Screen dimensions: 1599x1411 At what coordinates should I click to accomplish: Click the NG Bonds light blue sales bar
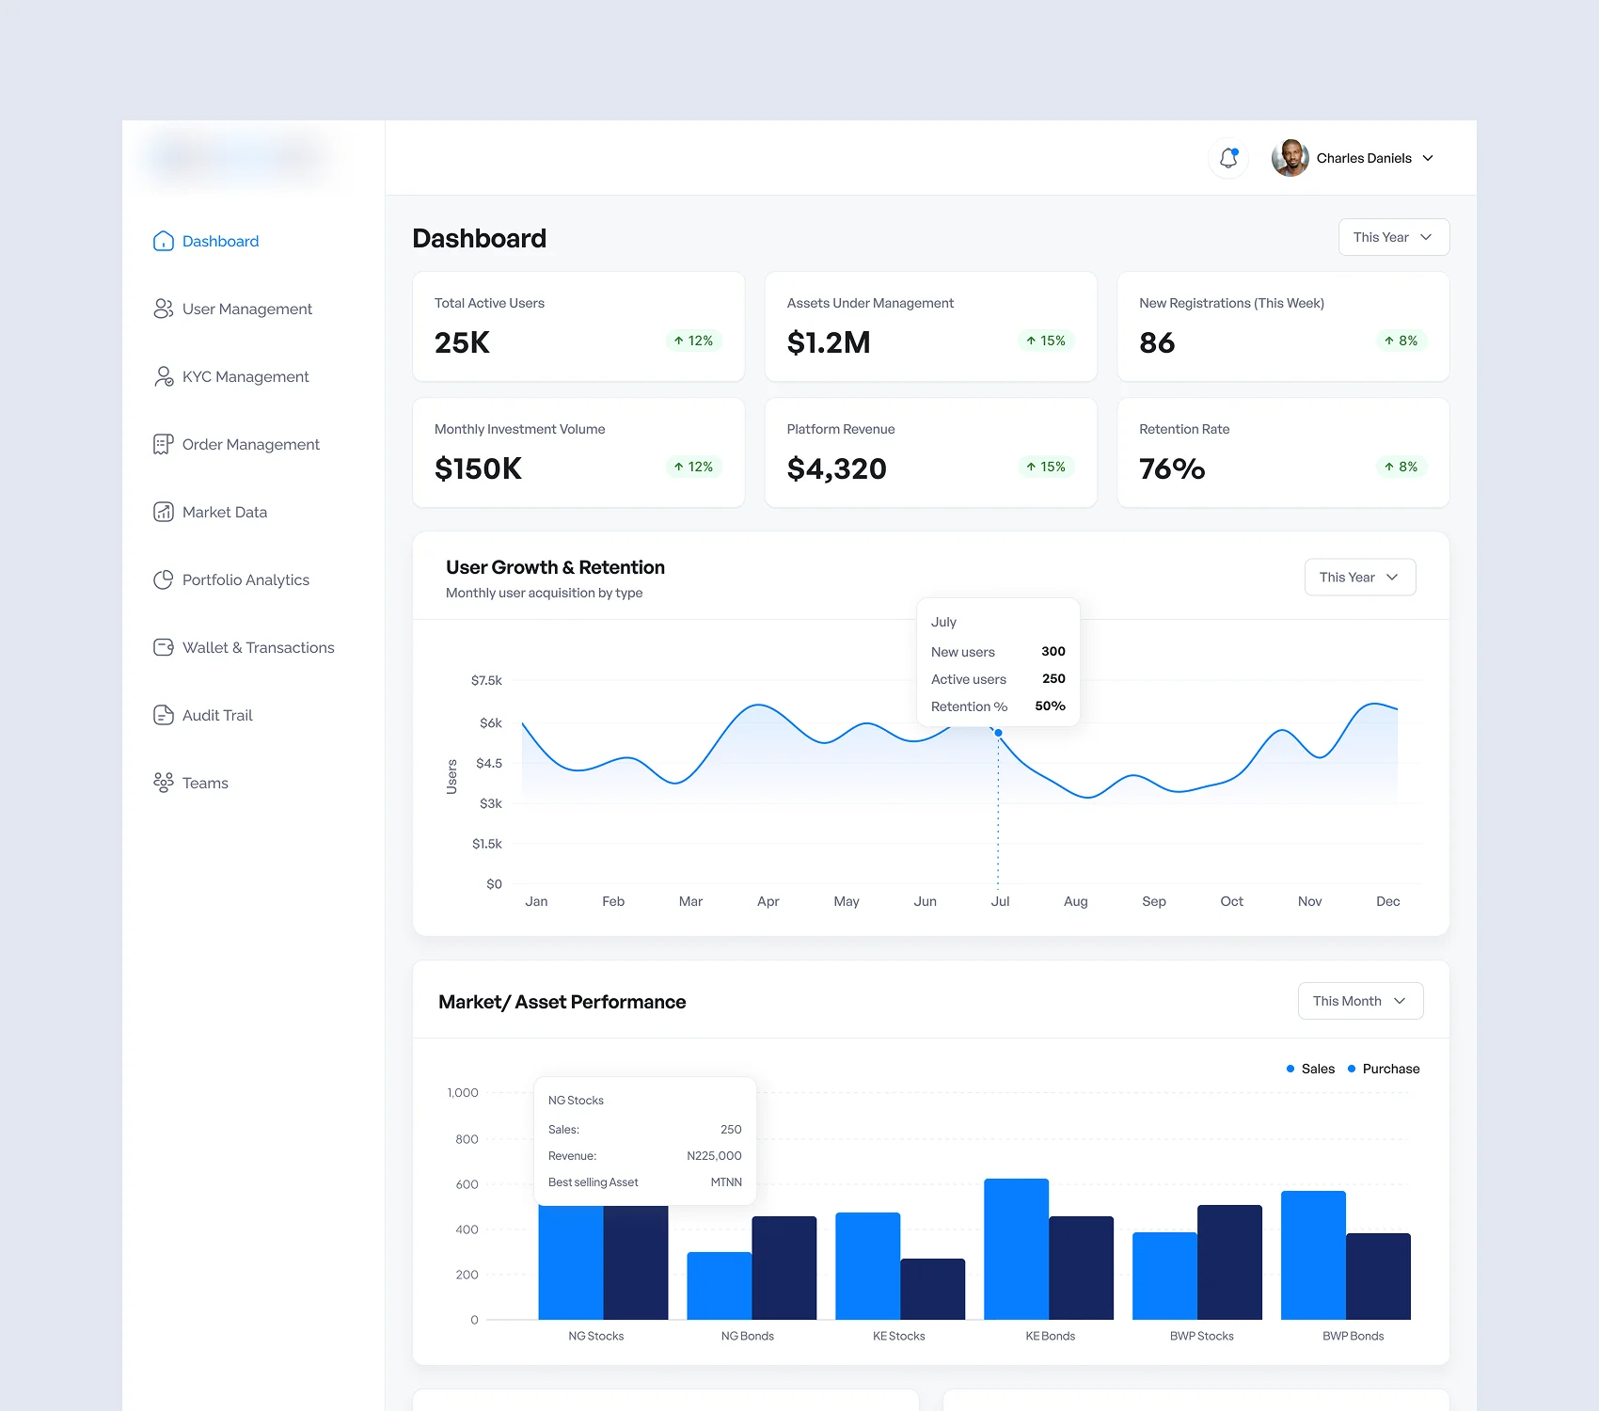pos(720,1286)
